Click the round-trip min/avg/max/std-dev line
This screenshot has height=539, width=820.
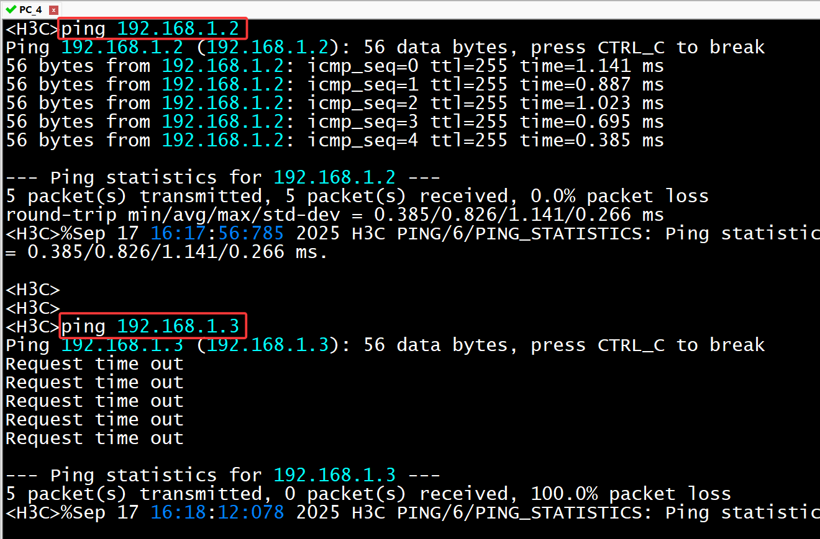coord(335,215)
